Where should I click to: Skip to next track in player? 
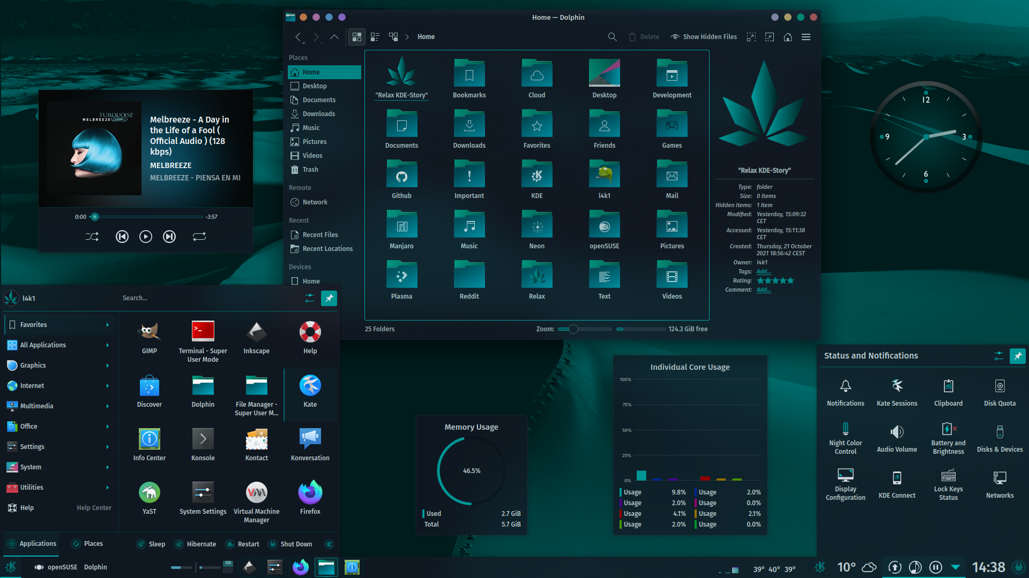click(169, 237)
